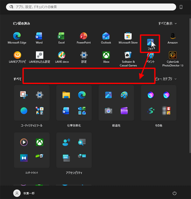
Task: Open pinned 設定 (Settings) app
Action: point(84,57)
